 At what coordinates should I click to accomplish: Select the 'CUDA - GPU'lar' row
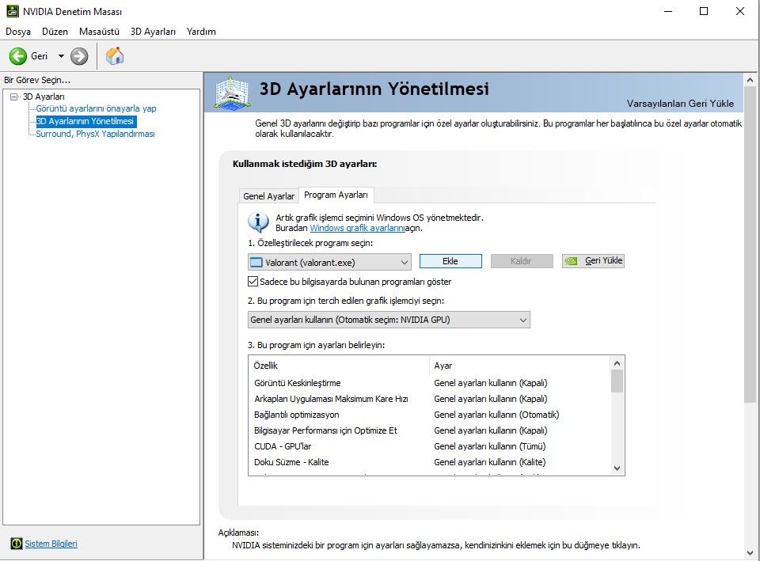click(429, 446)
